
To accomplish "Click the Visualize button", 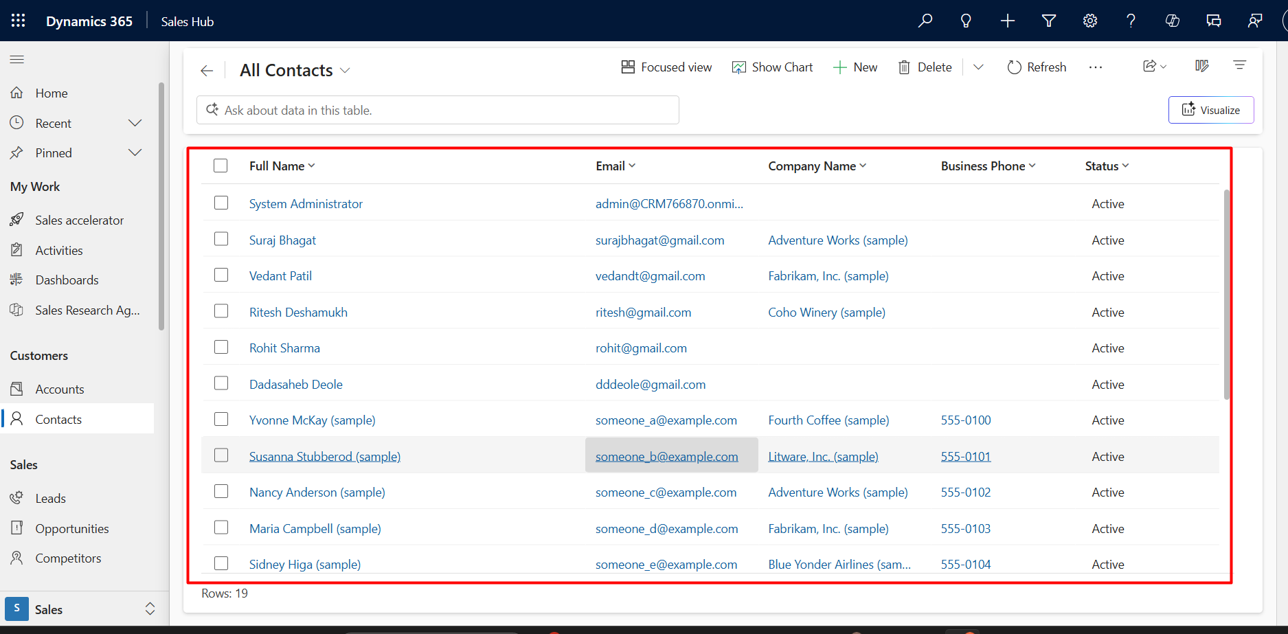I will point(1211,110).
